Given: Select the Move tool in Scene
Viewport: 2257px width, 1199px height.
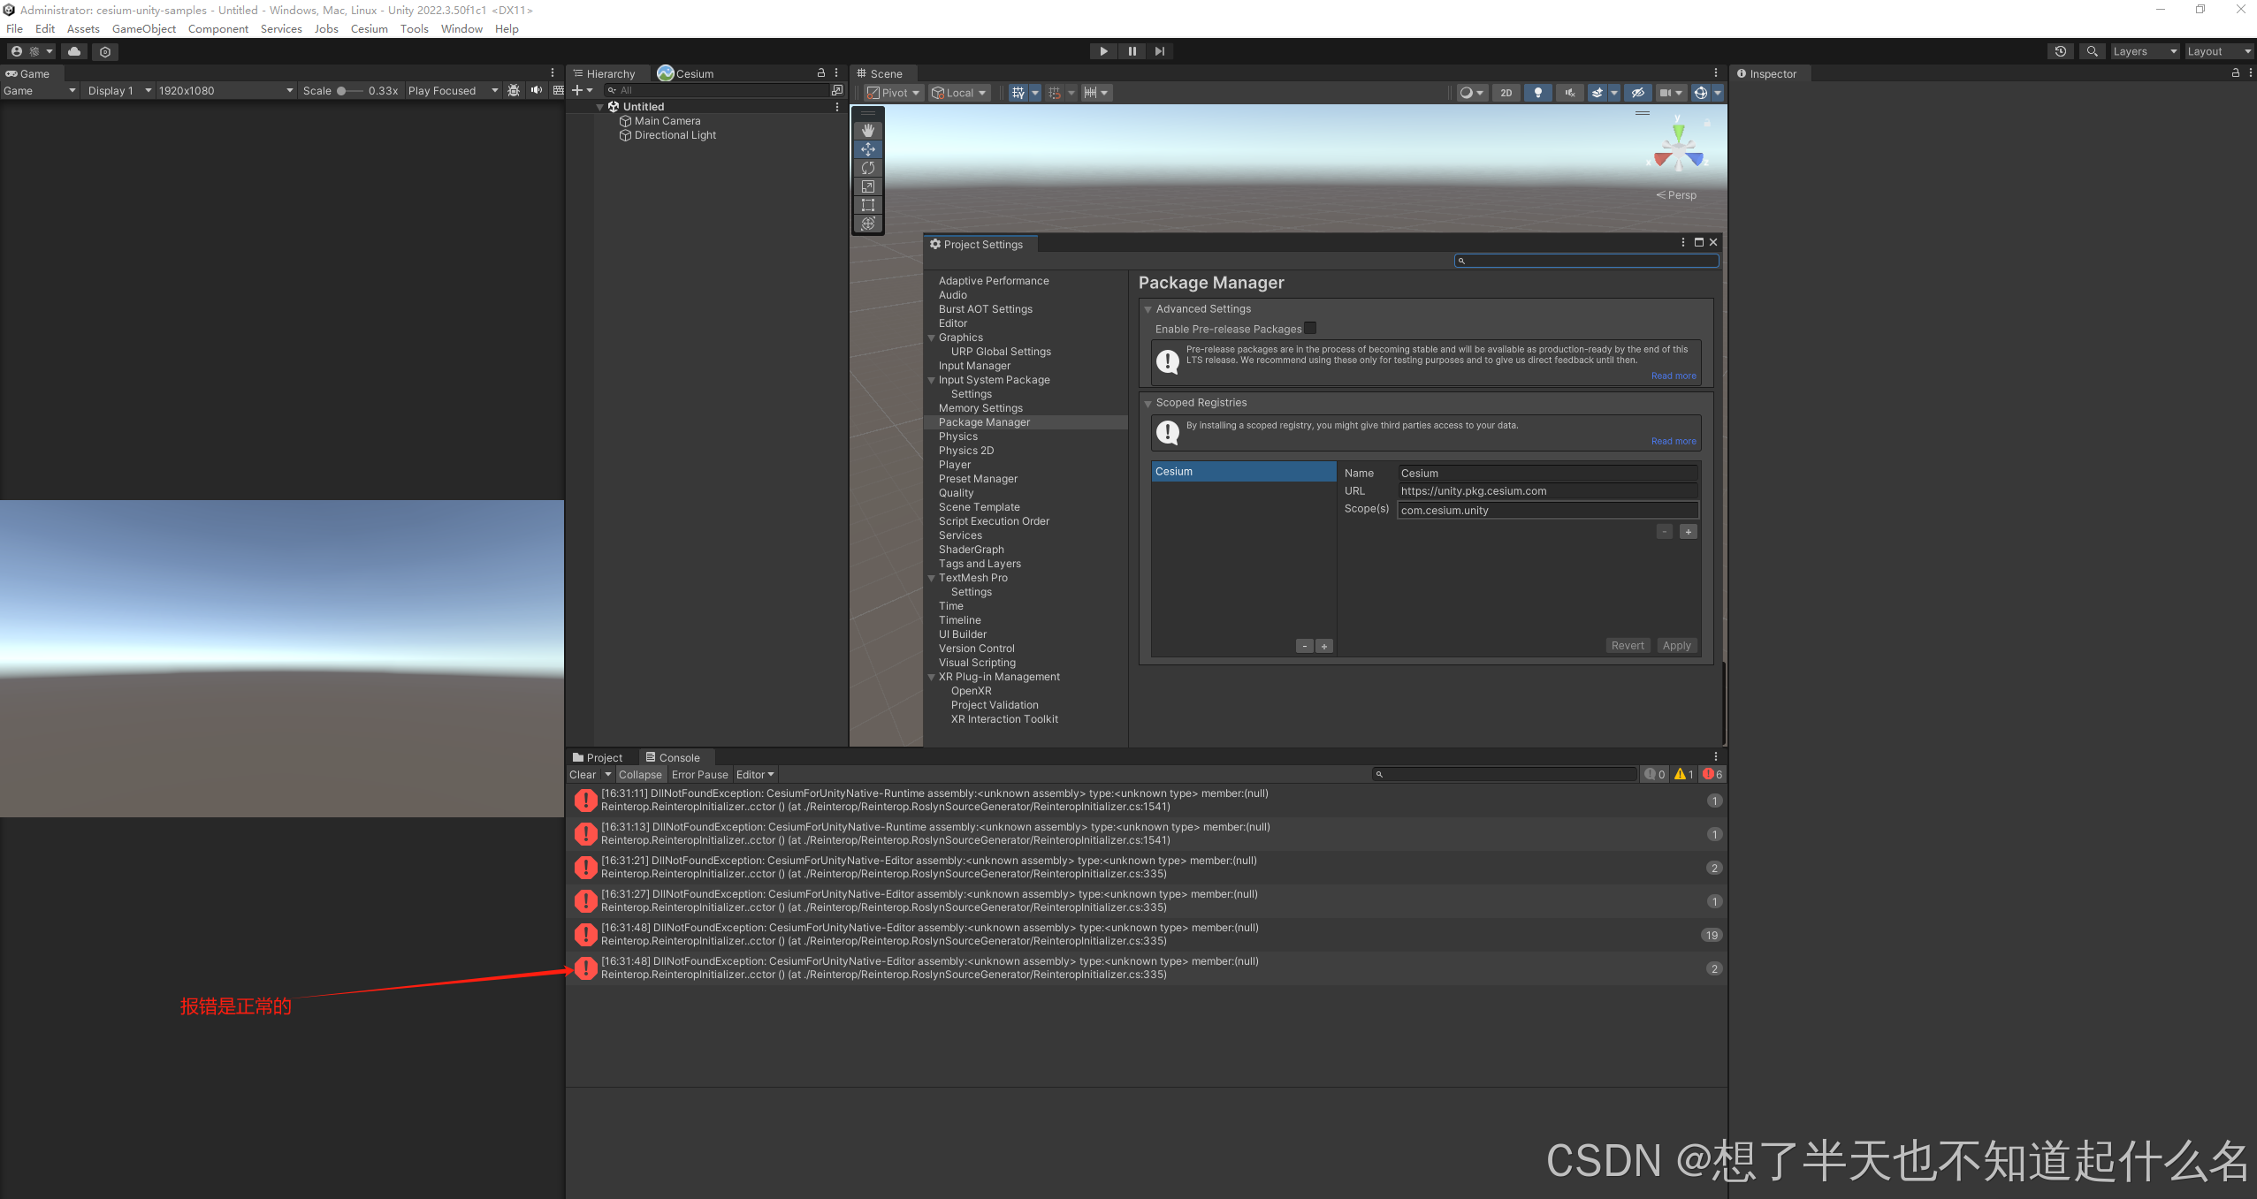Looking at the screenshot, I should point(868,149).
